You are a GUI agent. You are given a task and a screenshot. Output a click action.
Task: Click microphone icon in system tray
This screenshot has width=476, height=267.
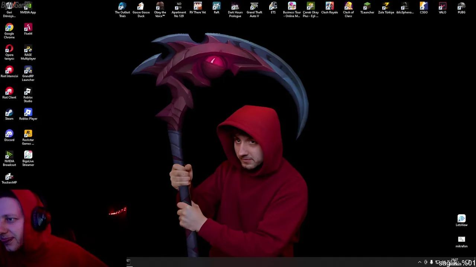click(x=431, y=262)
